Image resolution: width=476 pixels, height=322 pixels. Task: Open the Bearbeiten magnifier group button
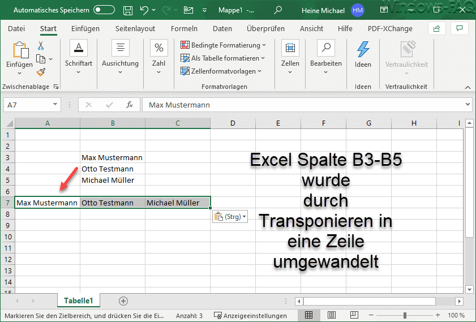tap(326, 57)
